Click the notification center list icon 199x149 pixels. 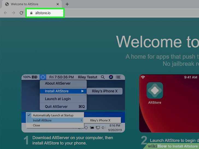point(118,77)
